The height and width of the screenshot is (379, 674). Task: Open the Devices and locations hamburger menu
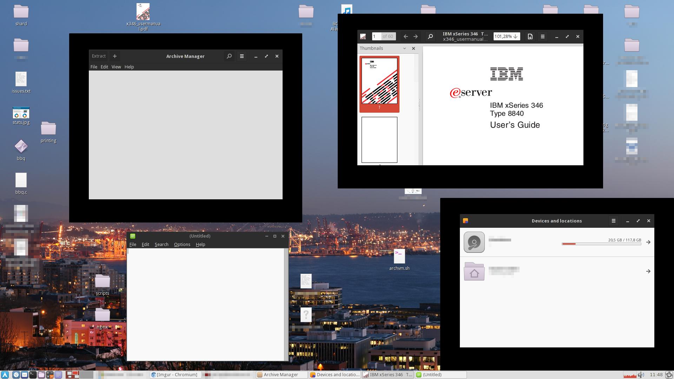coord(613,221)
